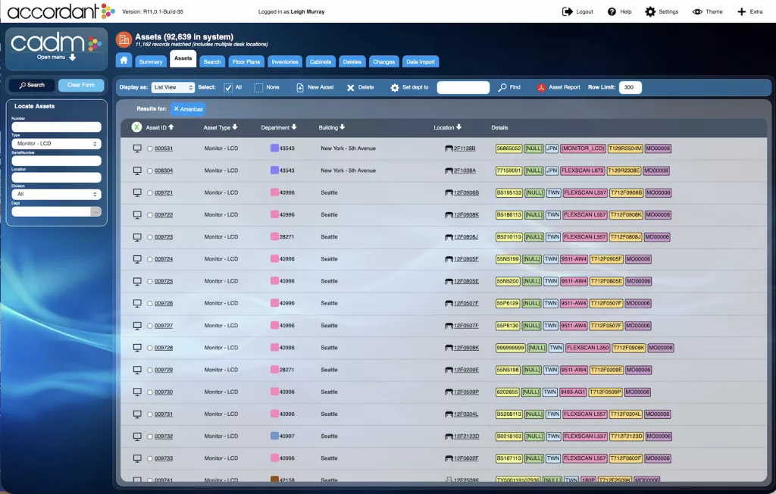Click monitor icon for asset 000531
The height and width of the screenshot is (494, 776).
[x=137, y=148]
